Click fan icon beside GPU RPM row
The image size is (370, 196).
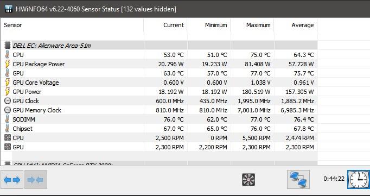coord(8,147)
